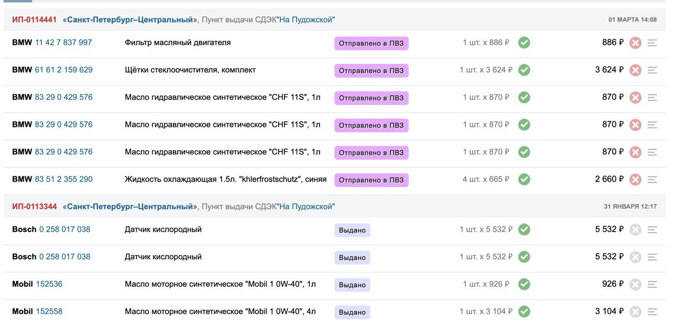Click quantity "4 шт. x 665 ₽"
Screen dimensions: 673x325
(x=486, y=179)
